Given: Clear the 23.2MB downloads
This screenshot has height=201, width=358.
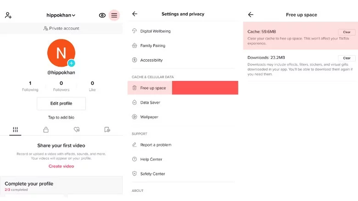Looking at the screenshot, I should 347,58.
